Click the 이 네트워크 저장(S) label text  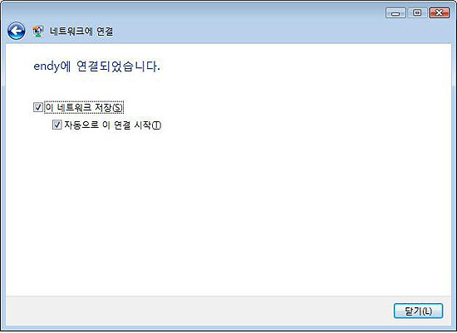click(84, 107)
